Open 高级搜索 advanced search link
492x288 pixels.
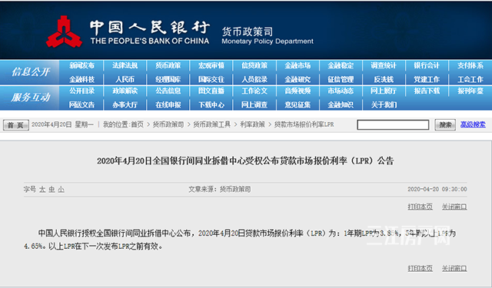(x=473, y=124)
